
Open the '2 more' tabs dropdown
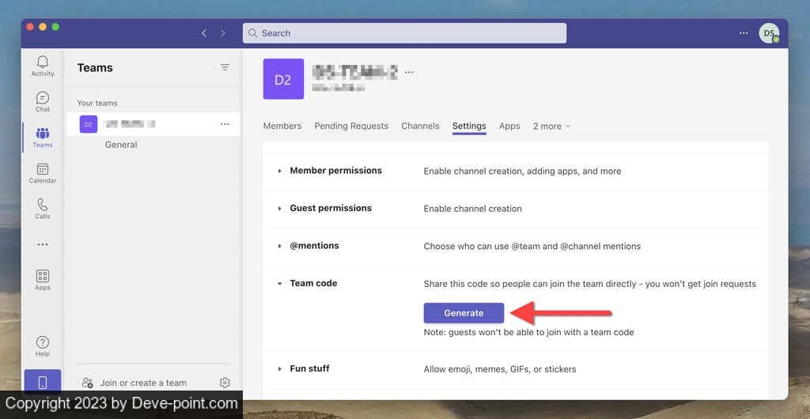click(x=551, y=126)
